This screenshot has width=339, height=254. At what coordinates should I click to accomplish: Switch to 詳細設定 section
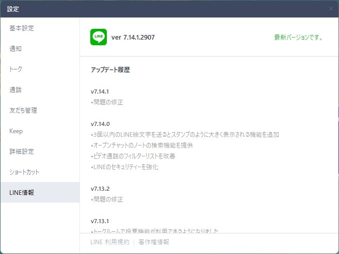40,152
